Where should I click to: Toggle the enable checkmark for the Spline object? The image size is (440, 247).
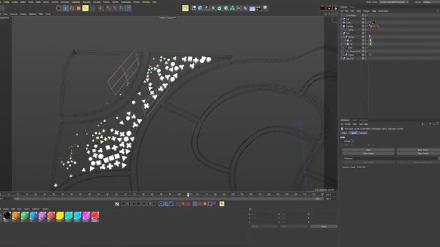click(x=367, y=30)
